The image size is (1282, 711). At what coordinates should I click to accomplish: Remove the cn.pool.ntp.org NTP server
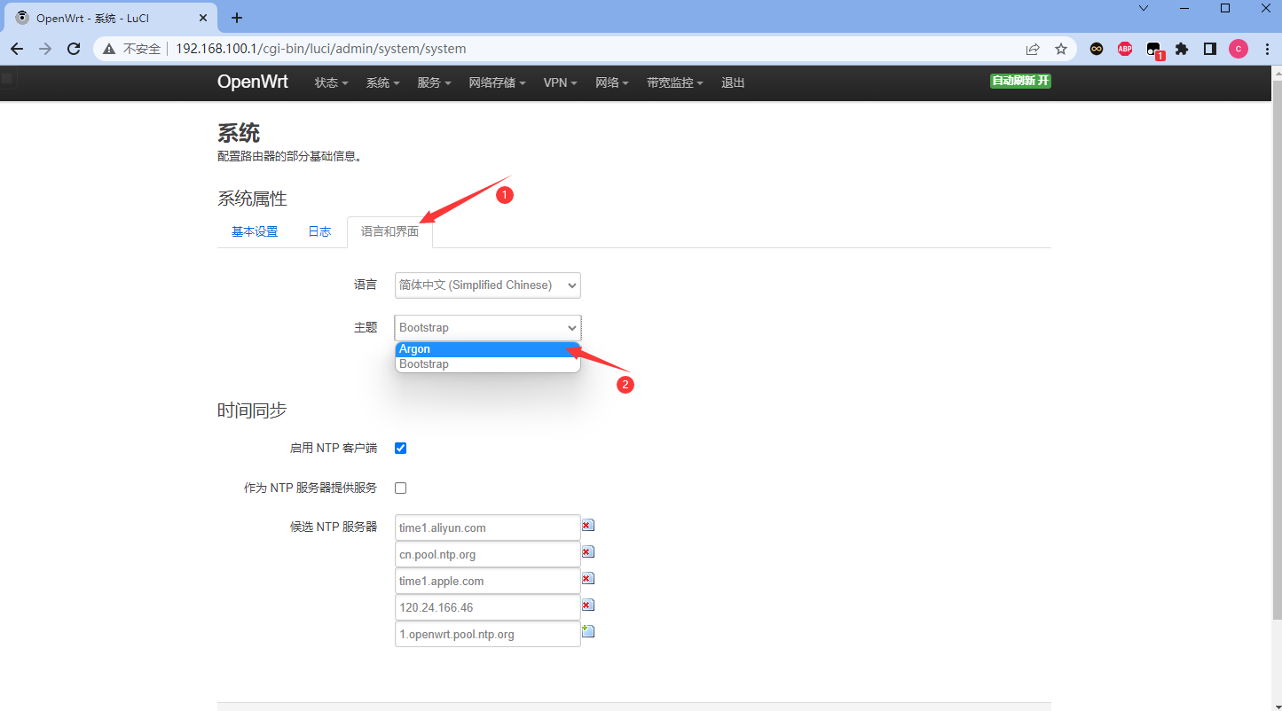[587, 552]
